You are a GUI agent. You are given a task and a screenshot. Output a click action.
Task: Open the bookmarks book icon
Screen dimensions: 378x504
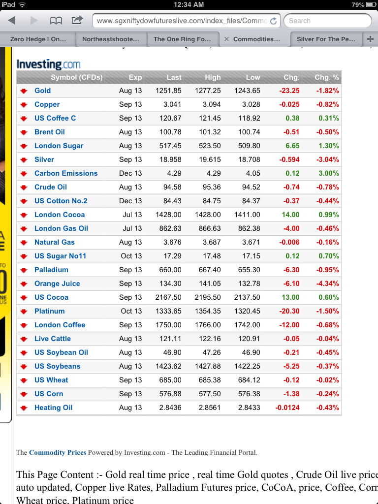pyautogui.click(x=56, y=21)
